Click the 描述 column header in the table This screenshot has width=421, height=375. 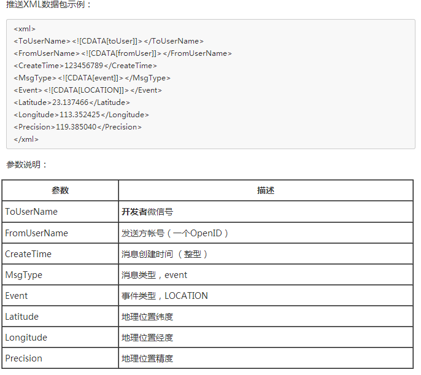tap(265, 190)
